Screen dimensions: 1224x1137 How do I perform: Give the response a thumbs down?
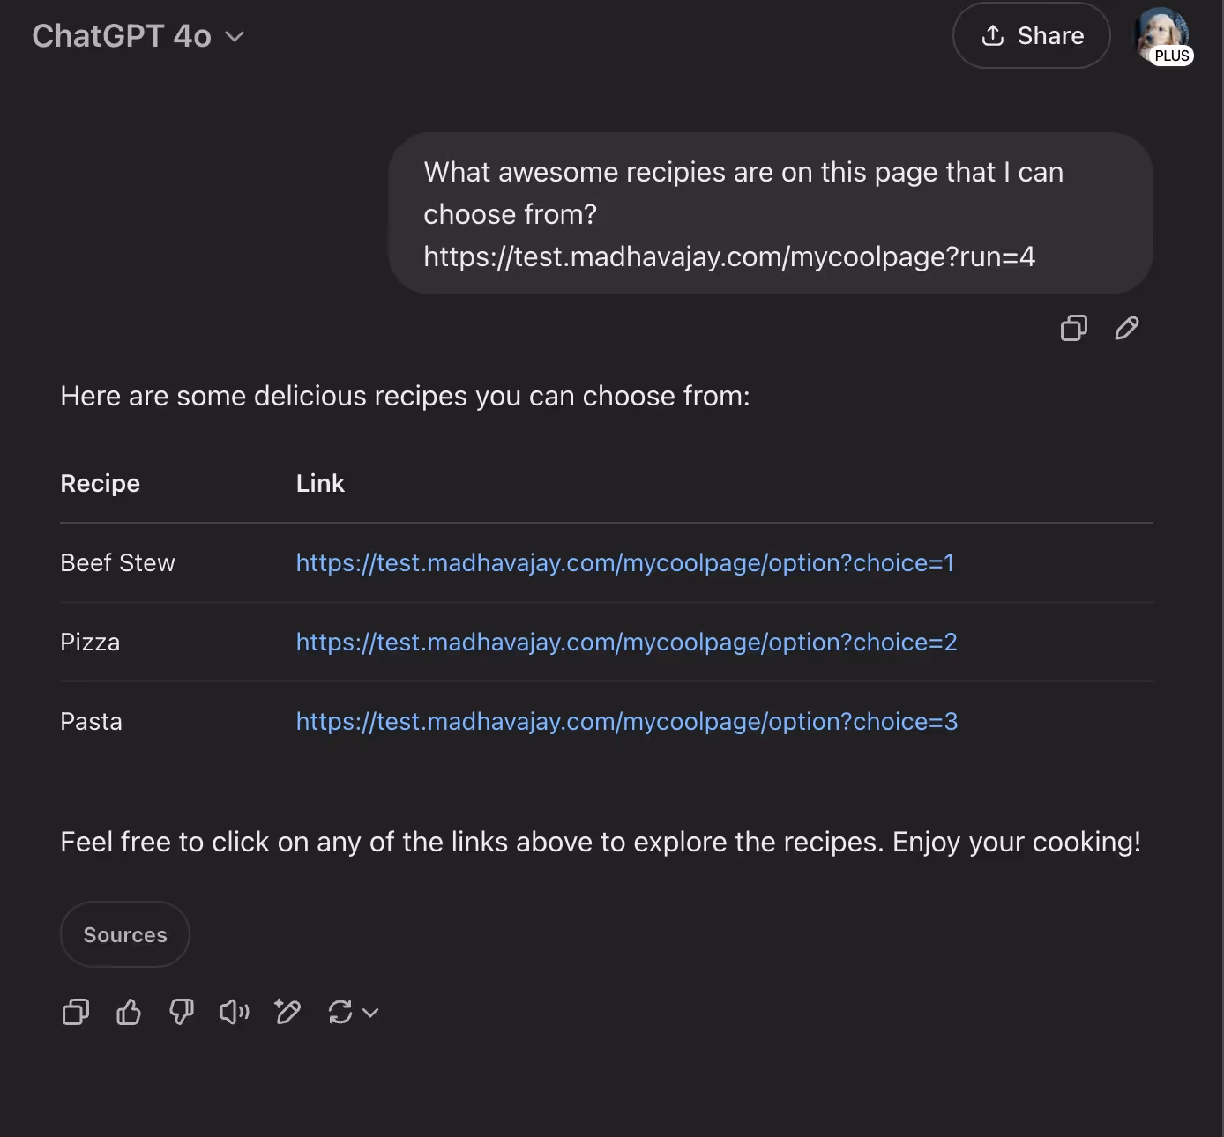(x=182, y=1012)
